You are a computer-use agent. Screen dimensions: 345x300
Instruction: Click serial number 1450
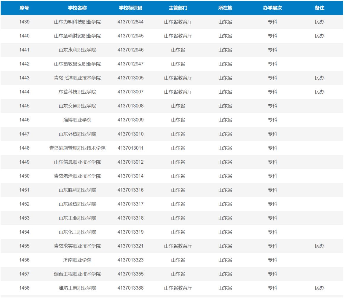pos(24,176)
